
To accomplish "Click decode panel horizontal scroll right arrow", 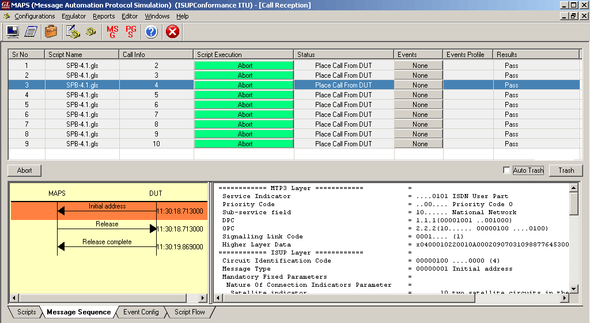I will (564, 298).
